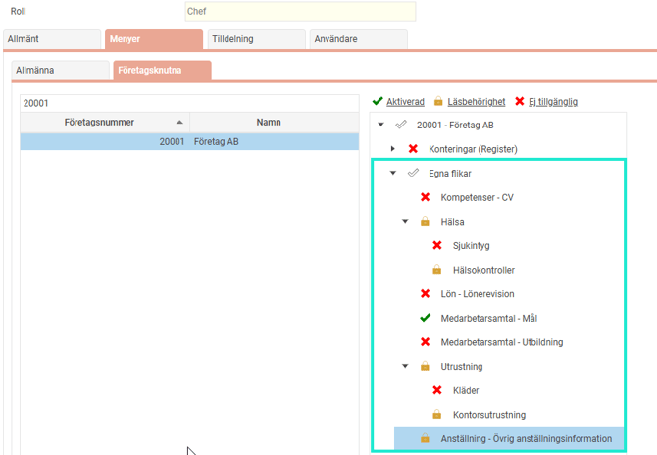Click red X icon beside Kläder
657x455 pixels.
[437, 390]
